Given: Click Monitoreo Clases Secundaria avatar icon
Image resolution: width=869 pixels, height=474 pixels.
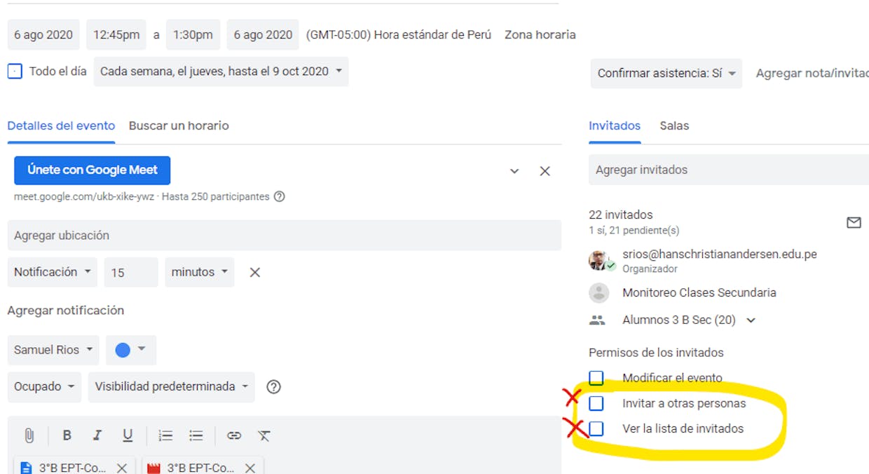Looking at the screenshot, I should click(x=598, y=292).
